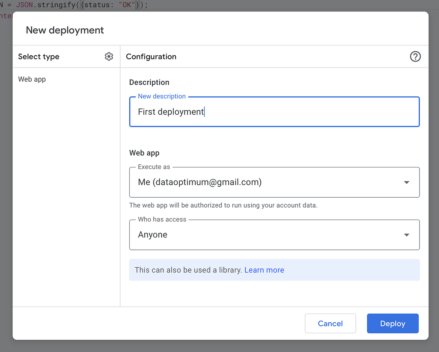439x352 pixels.
Task: Open the Learn more link about libraries
Action: 264,270
